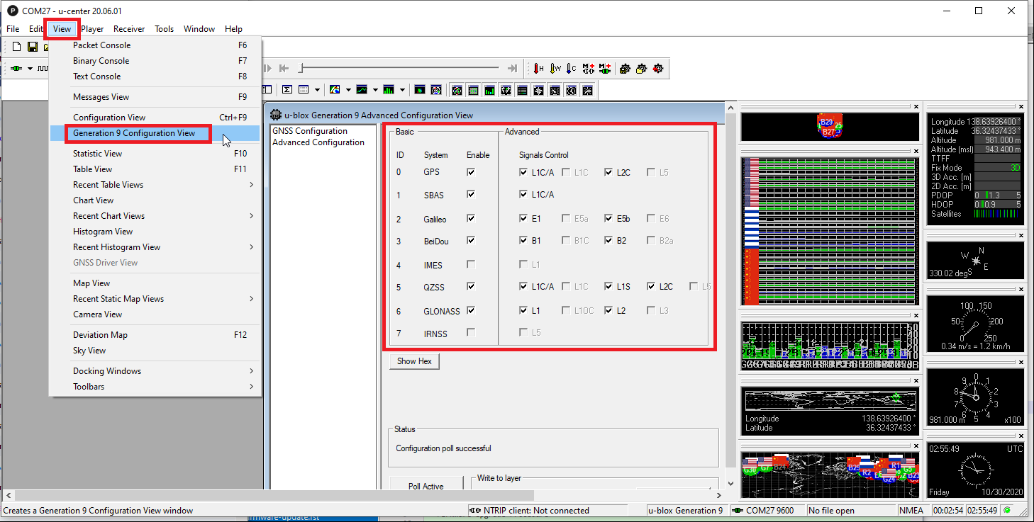This screenshot has height=522, width=1034.
Task: Click the Show Hex button
Action: point(414,361)
